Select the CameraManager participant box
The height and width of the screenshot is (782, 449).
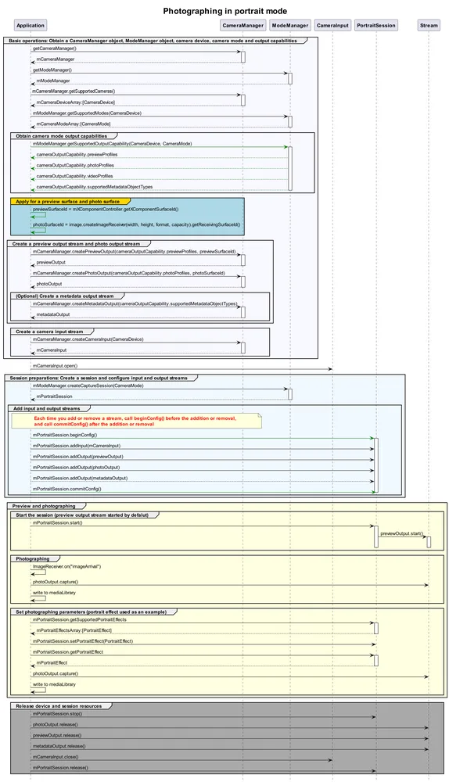pyautogui.click(x=243, y=26)
